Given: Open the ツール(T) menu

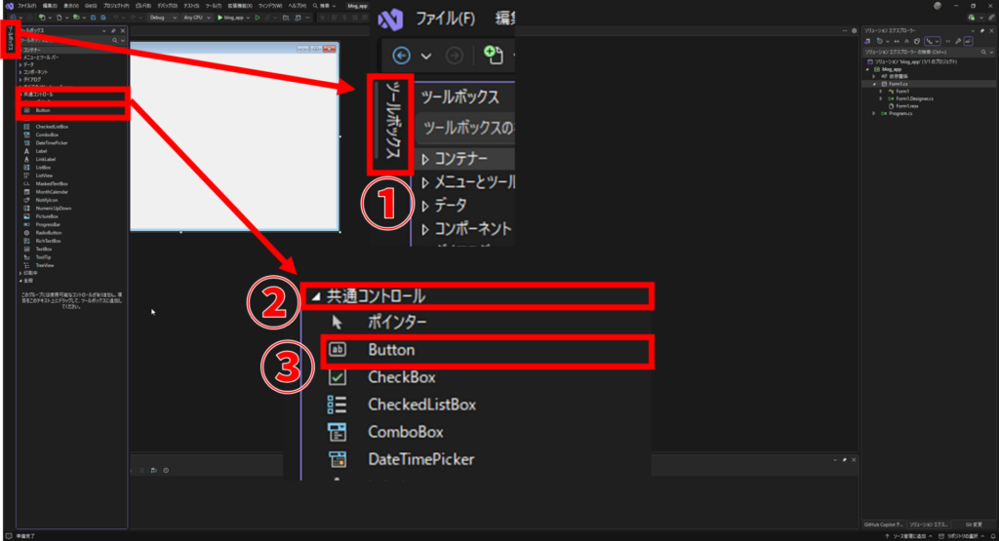Looking at the screenshot, I should [214, 6].
